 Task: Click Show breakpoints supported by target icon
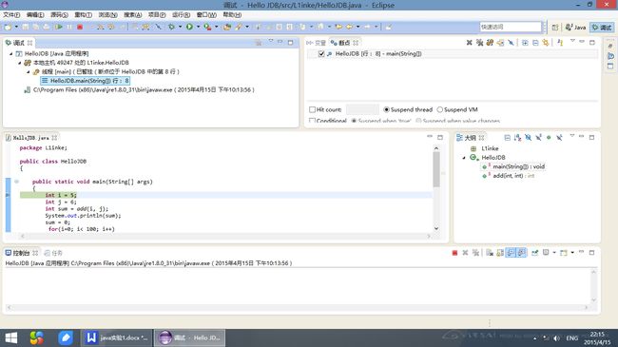tap(490, 43)
